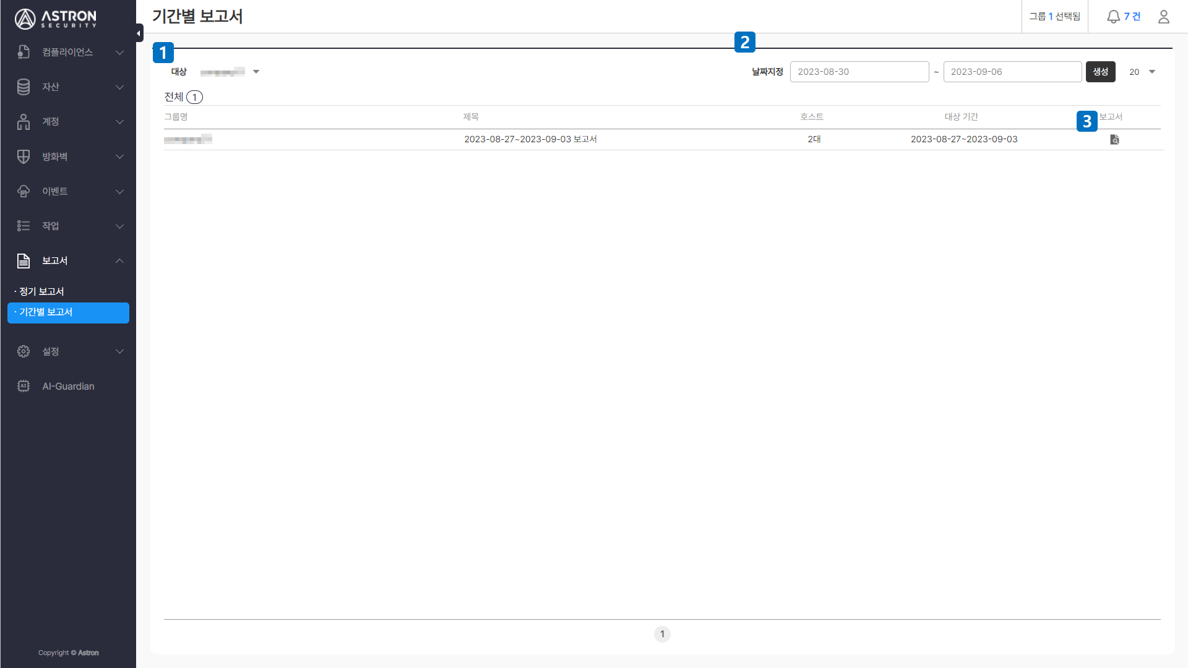Open the 방화벽 menu label
This screenshot has width=1188, height=668.
pos(54,156)
